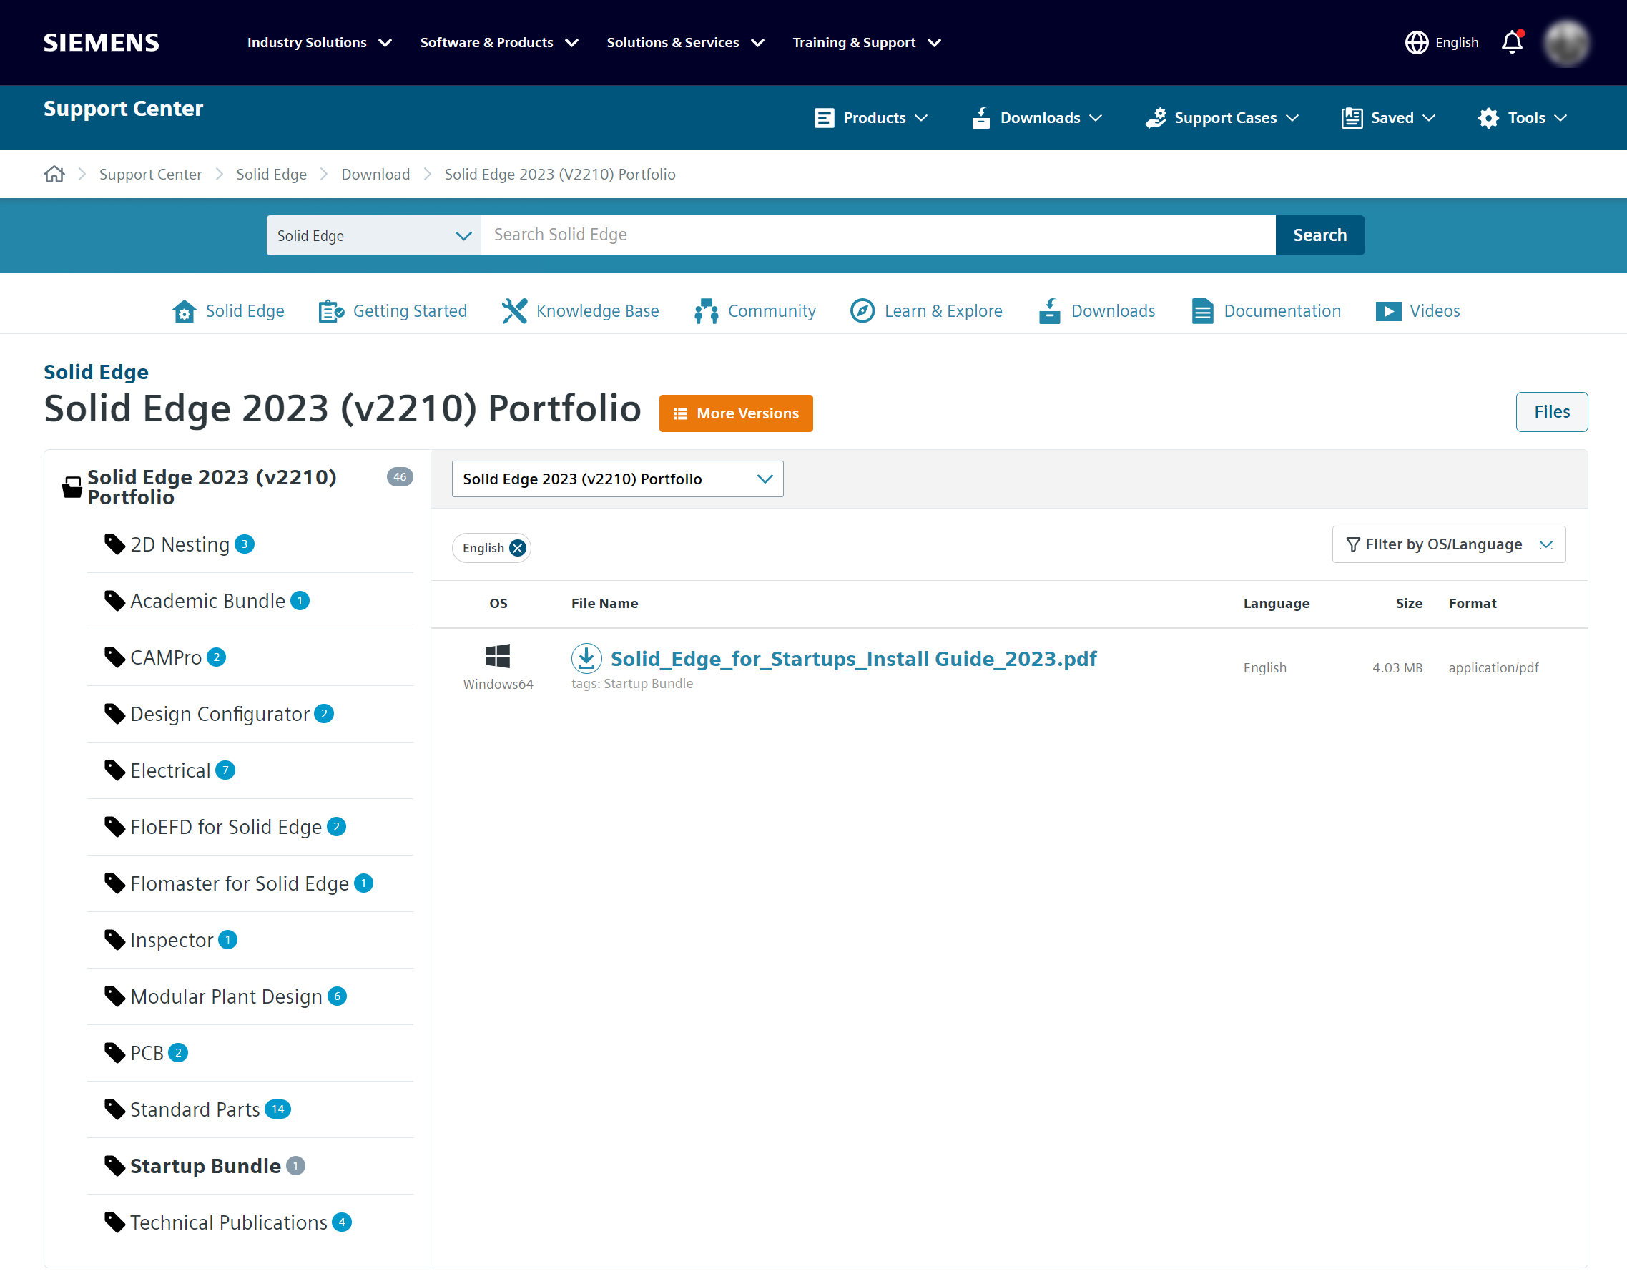
Task: Select the Startup Bundle category
Action: pyautogui.click(x=205, y=1165)
